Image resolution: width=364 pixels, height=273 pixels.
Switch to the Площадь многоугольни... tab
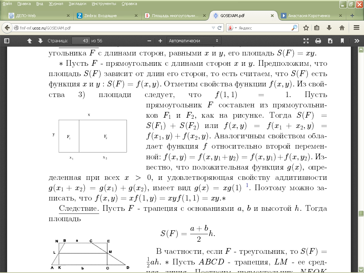(x=175, y=16)
